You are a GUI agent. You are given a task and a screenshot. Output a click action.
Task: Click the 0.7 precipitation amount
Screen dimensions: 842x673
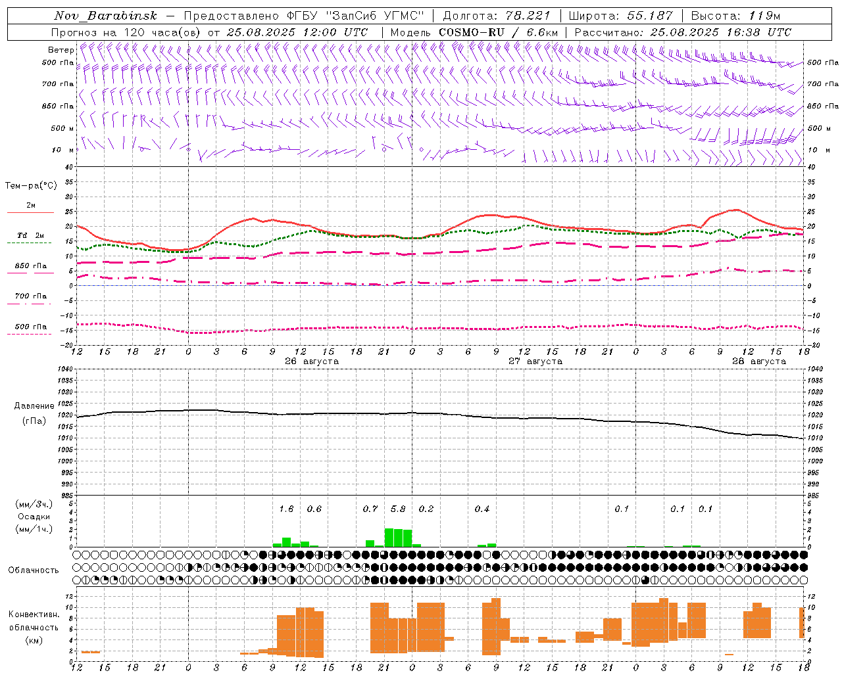click(x=370, y=509)
